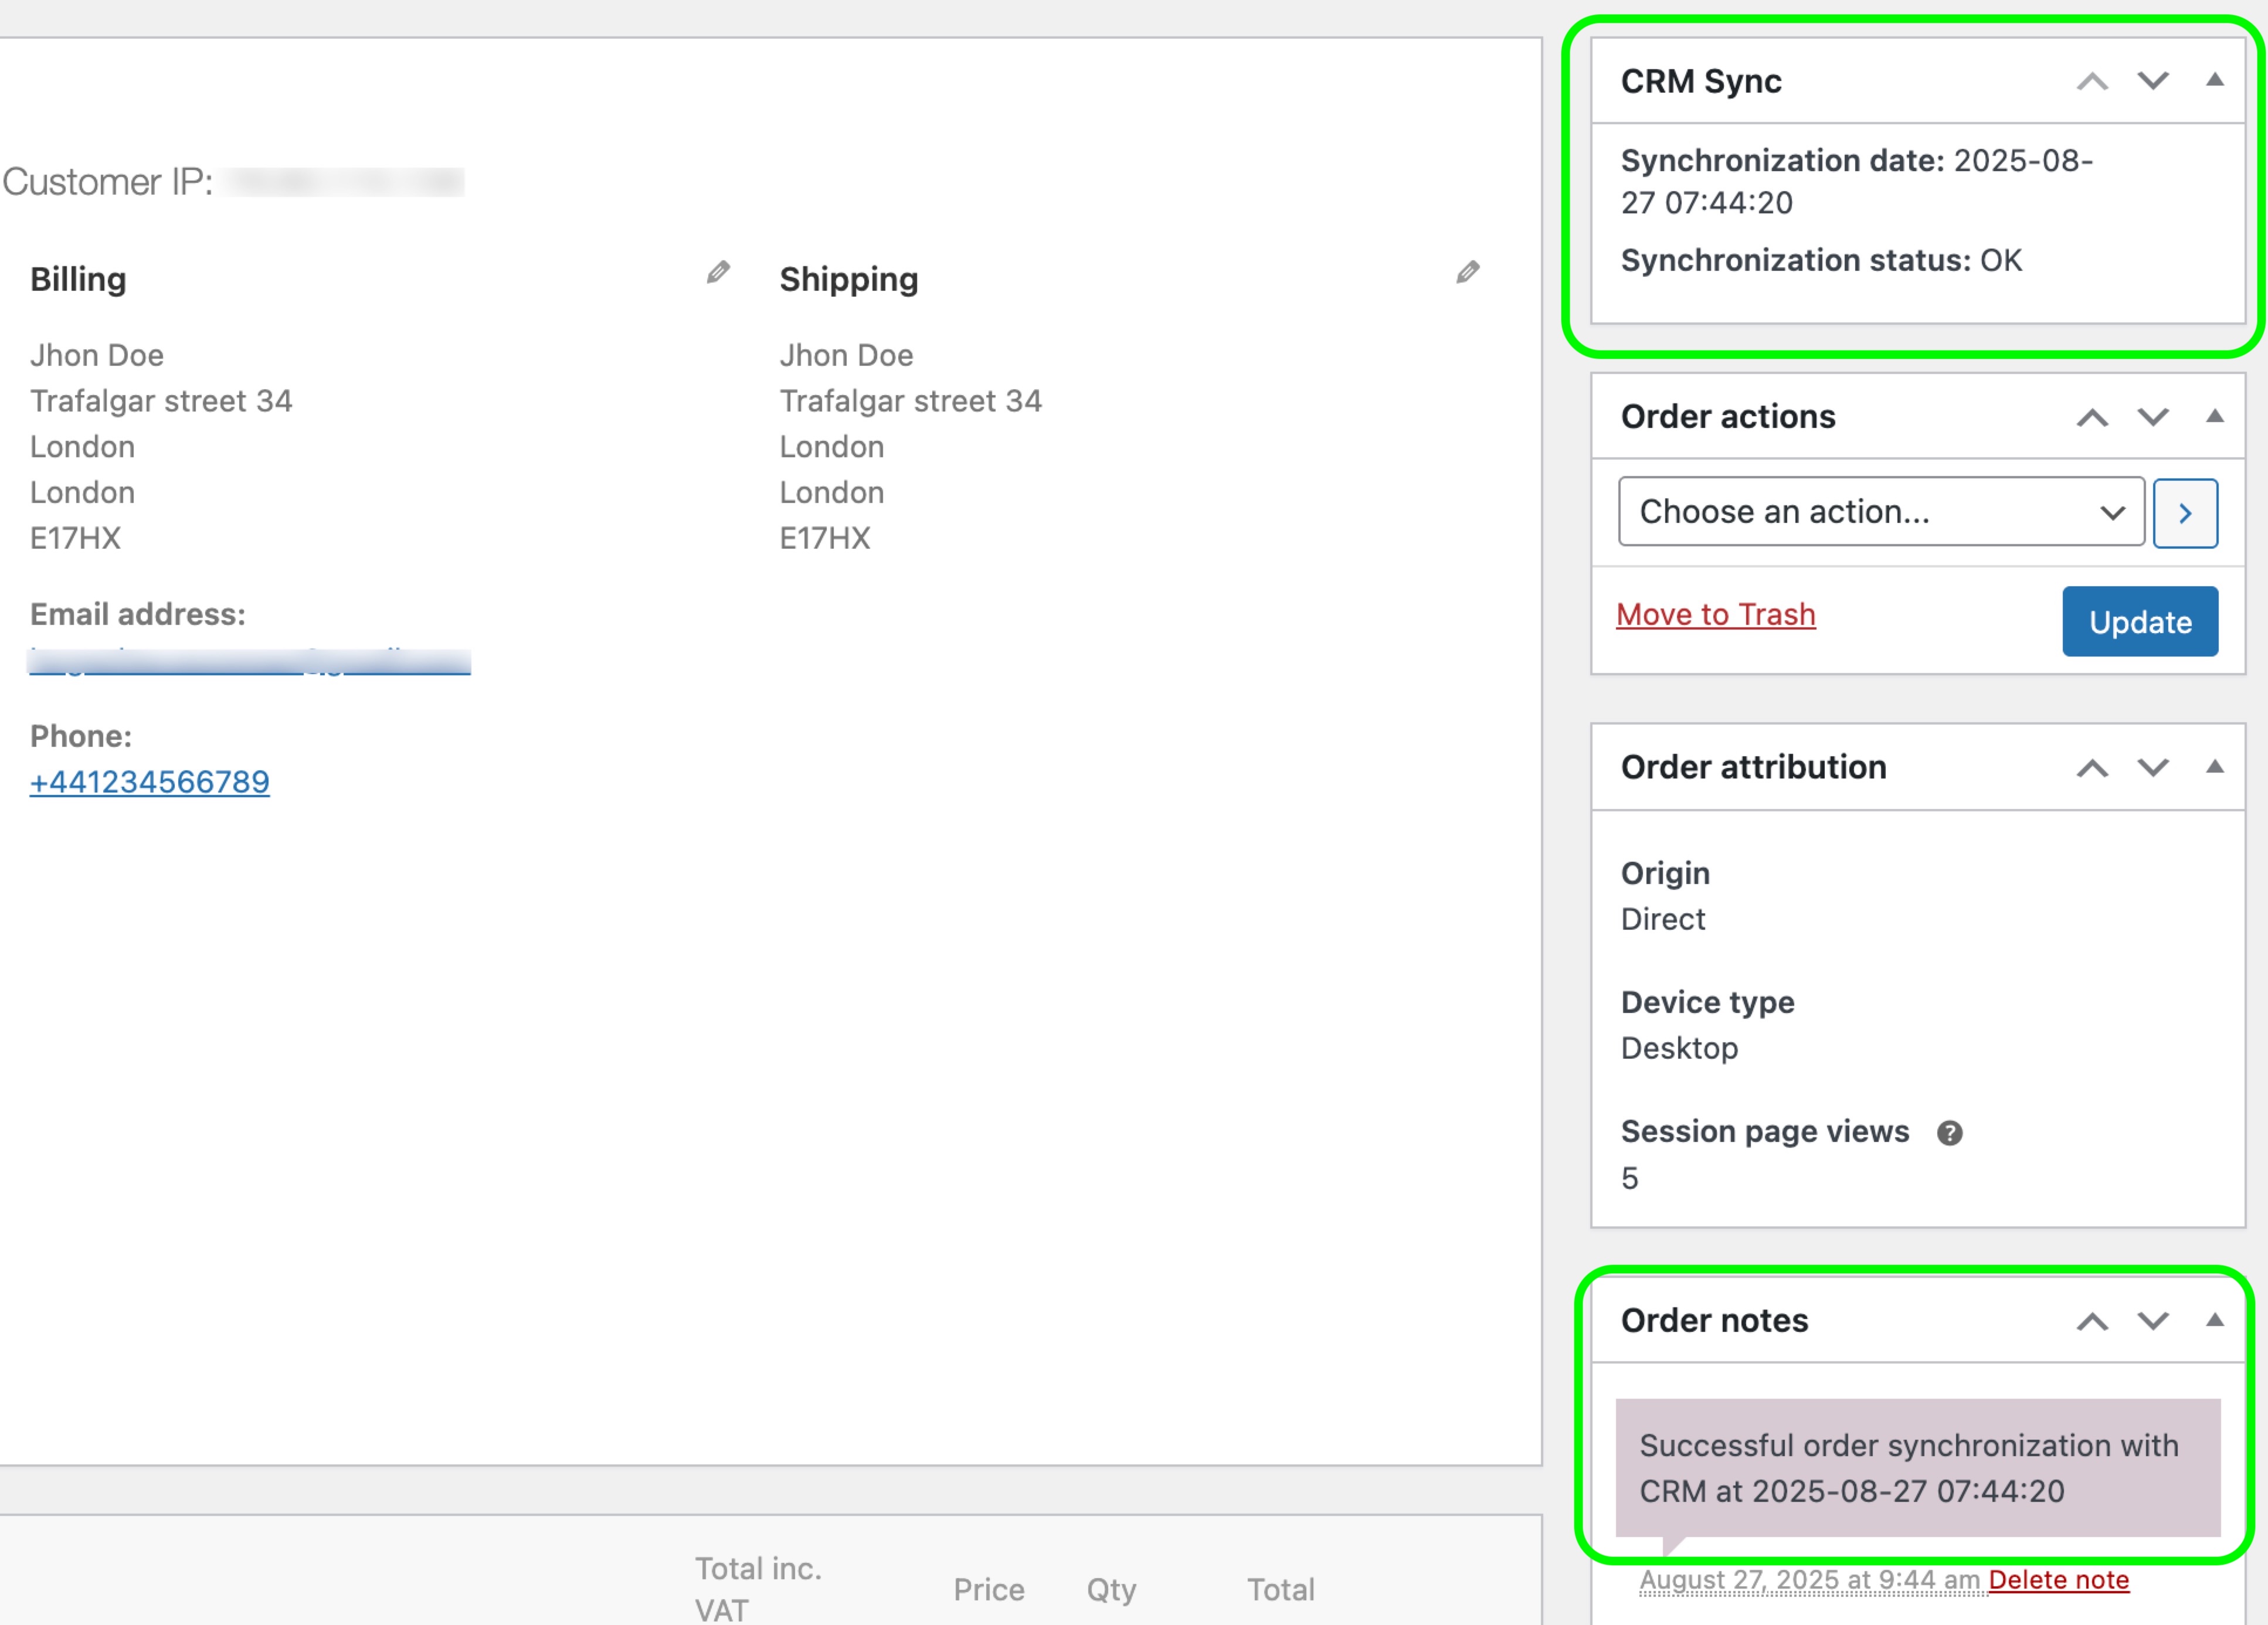
Task: Edit shipping address with pencil icon
Action: (1467, 272)
